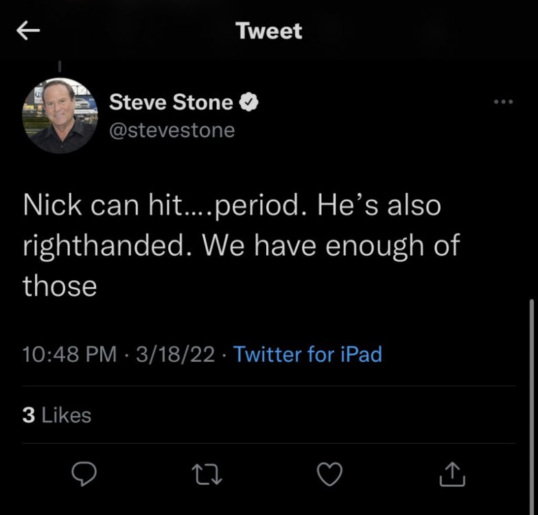Open the @stevestone handle profile
Image resolution: width=538 pixels, height=515 pixels.
click(172, 129)
